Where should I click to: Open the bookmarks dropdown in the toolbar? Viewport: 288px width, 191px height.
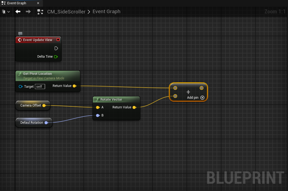coord(6,12)
